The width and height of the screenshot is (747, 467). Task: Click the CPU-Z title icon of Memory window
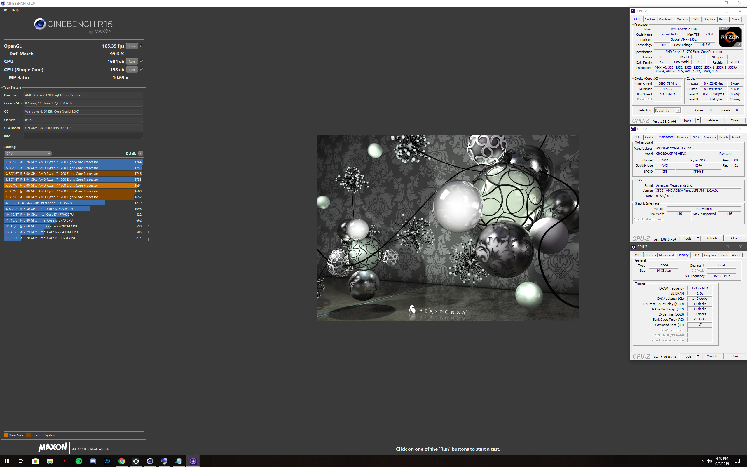click(x=633, y=247)
